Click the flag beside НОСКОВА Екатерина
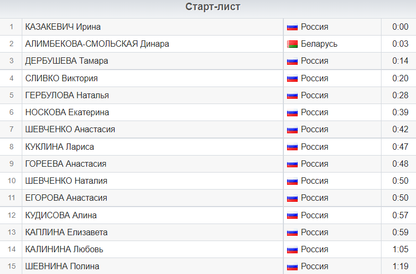This screenshot has width=416, height=274. [x=292, y=113]
